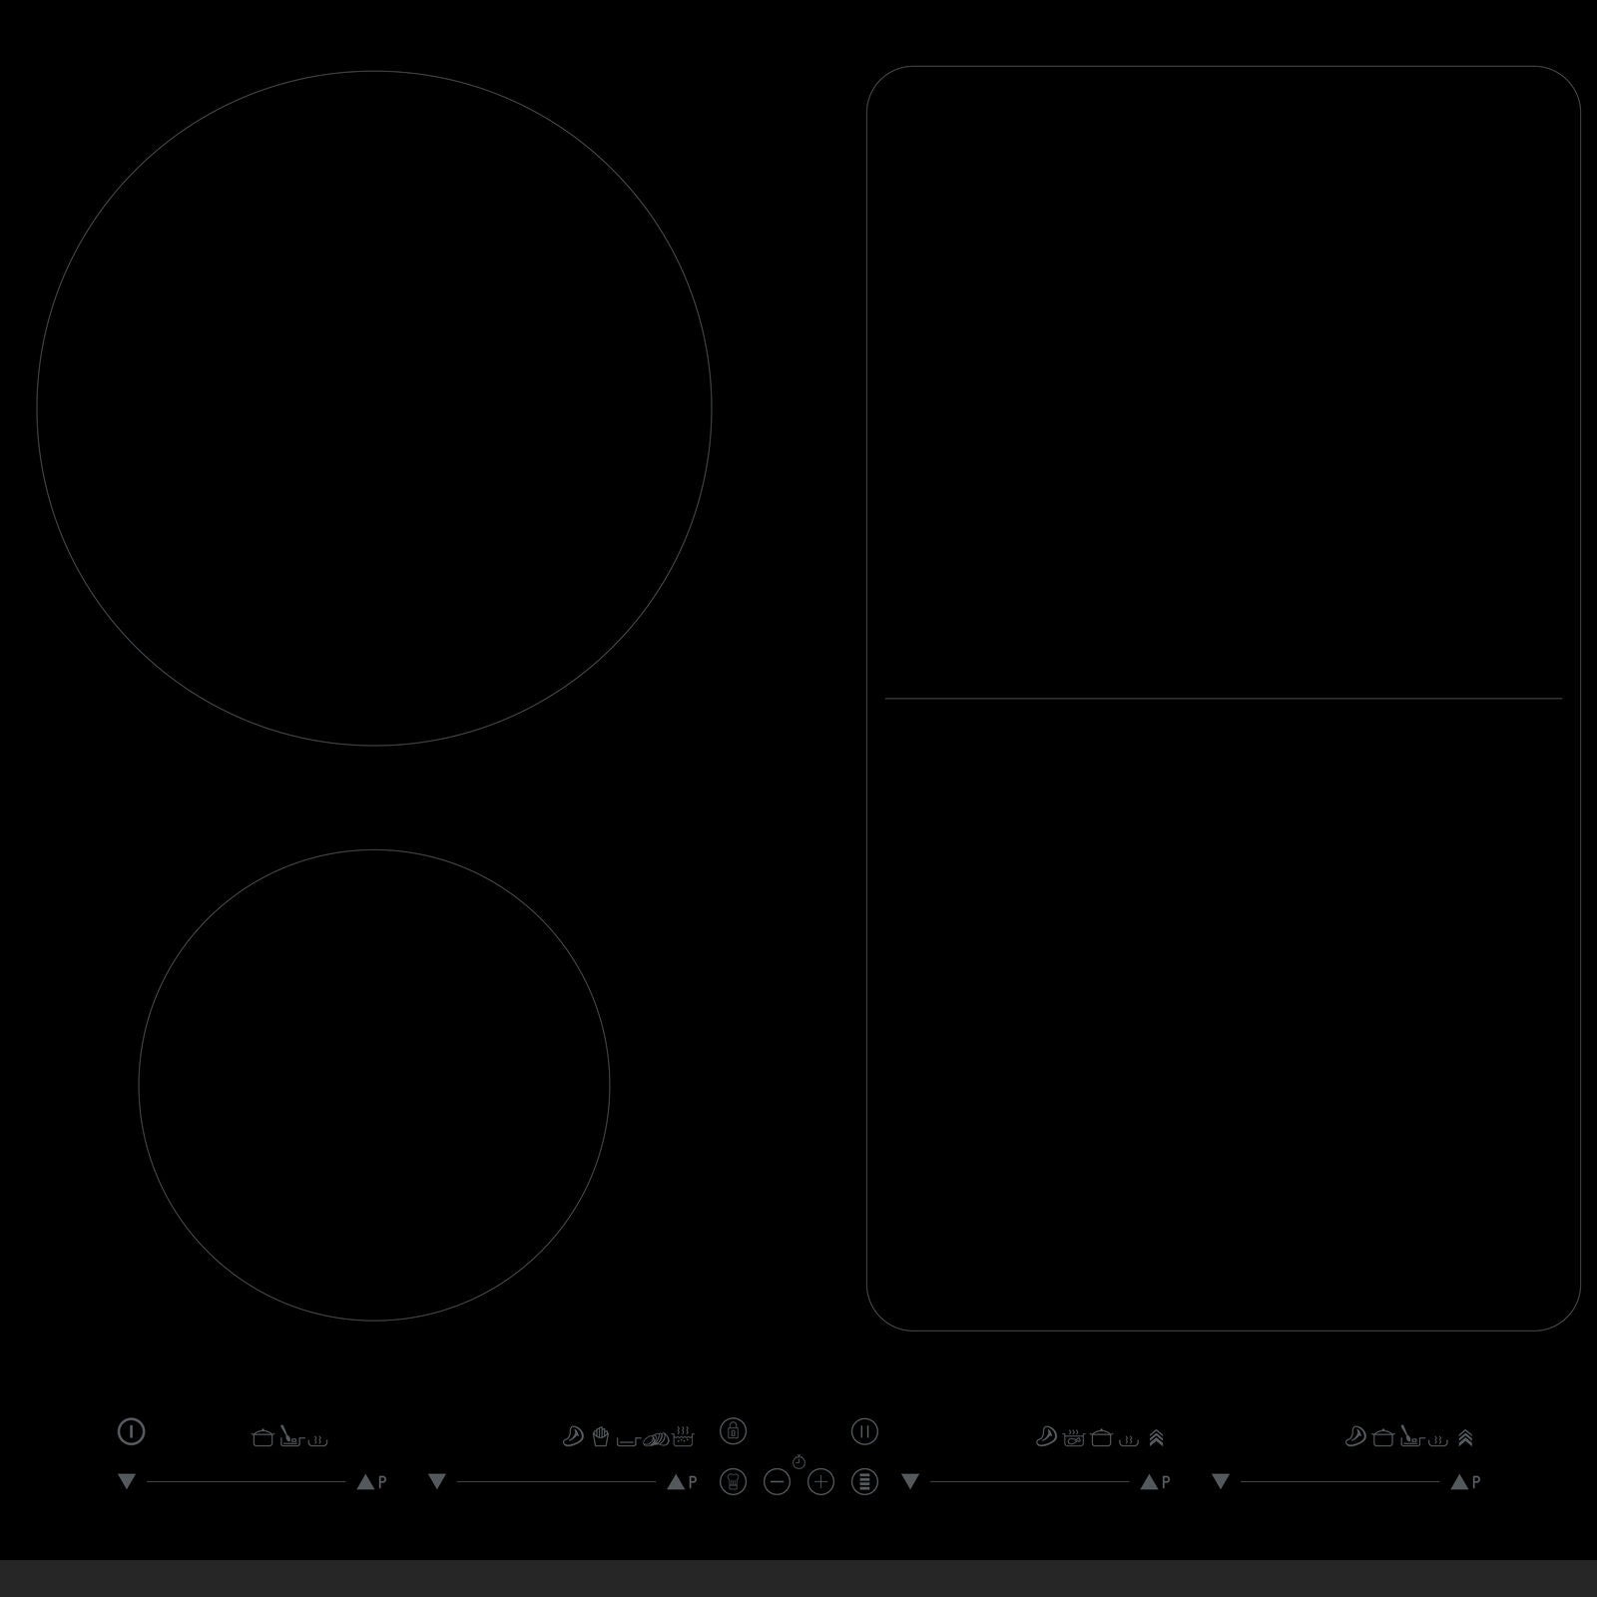Screen dimensions: 1597x1597
Task: Increase timer with the plus button
Action: click(x=820, y=1481)
